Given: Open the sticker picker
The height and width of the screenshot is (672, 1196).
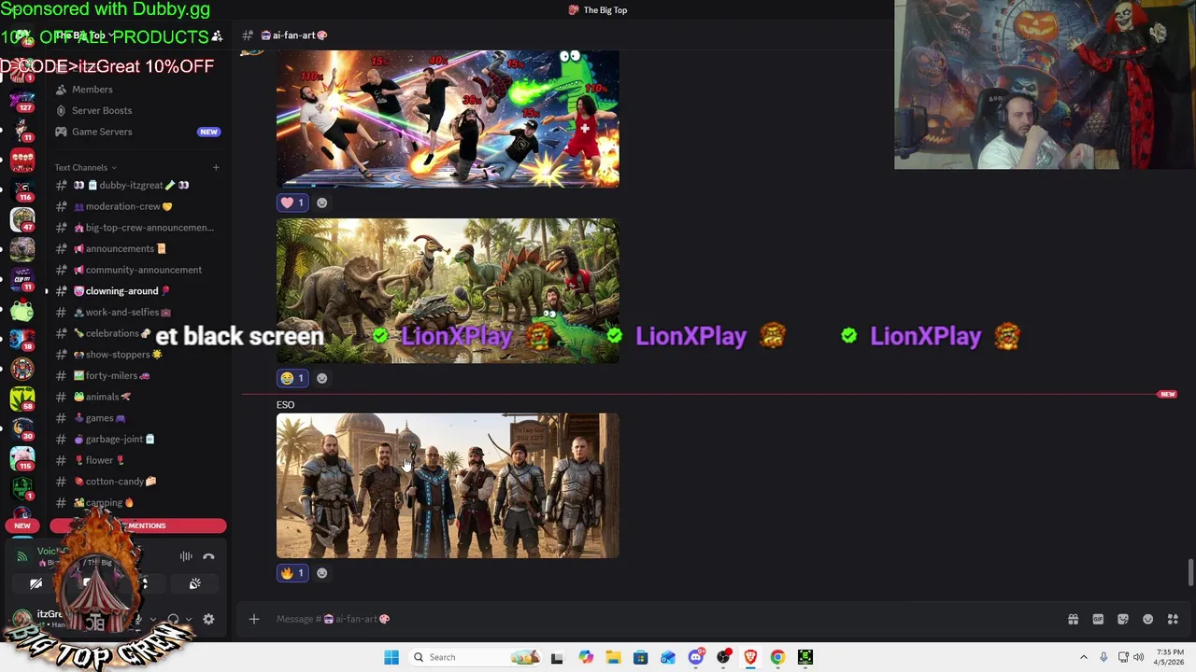Looking at the screenshot, I should (1123, 619).
